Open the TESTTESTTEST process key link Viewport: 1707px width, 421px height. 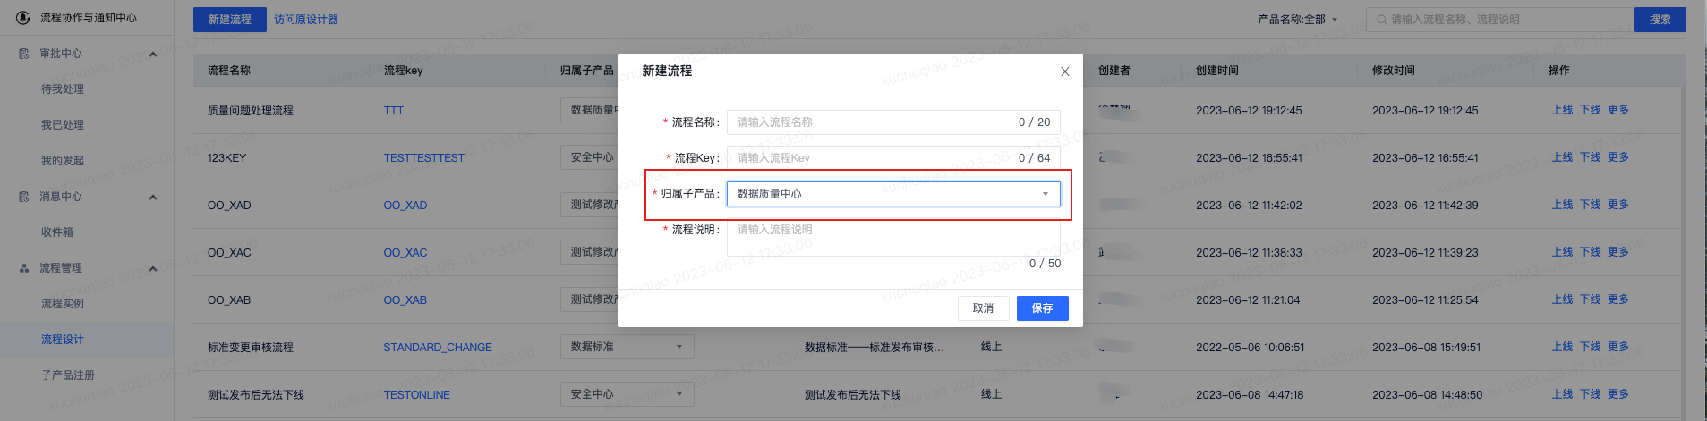pyautogui.click(x=424, y=158)
